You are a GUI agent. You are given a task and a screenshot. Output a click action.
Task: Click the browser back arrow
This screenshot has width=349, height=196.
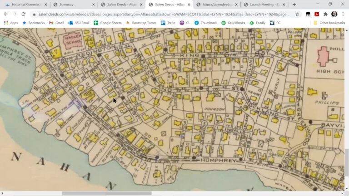point(5,14)
